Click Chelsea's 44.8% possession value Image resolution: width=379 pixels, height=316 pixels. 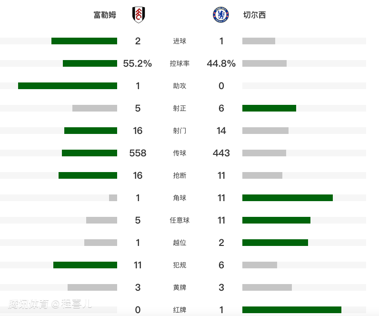pyautogui.click(x=221, y=63)
